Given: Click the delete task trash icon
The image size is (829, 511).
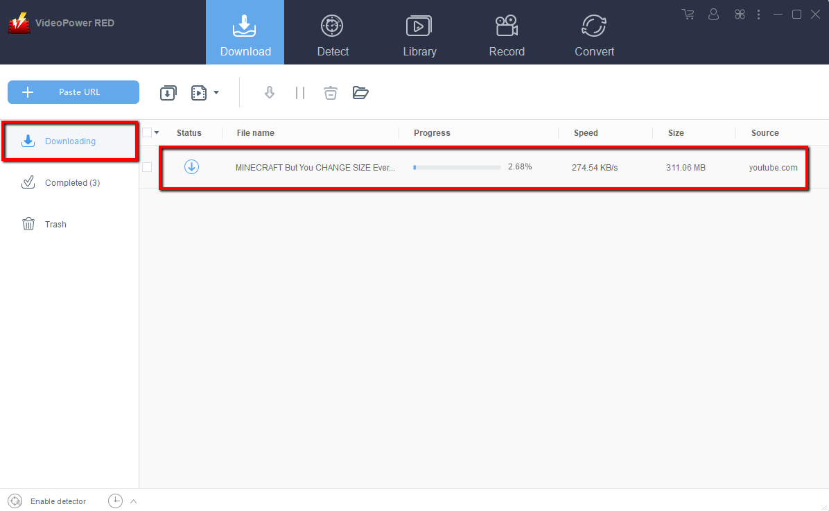Looking at the screenshot, I should point(331,93).
